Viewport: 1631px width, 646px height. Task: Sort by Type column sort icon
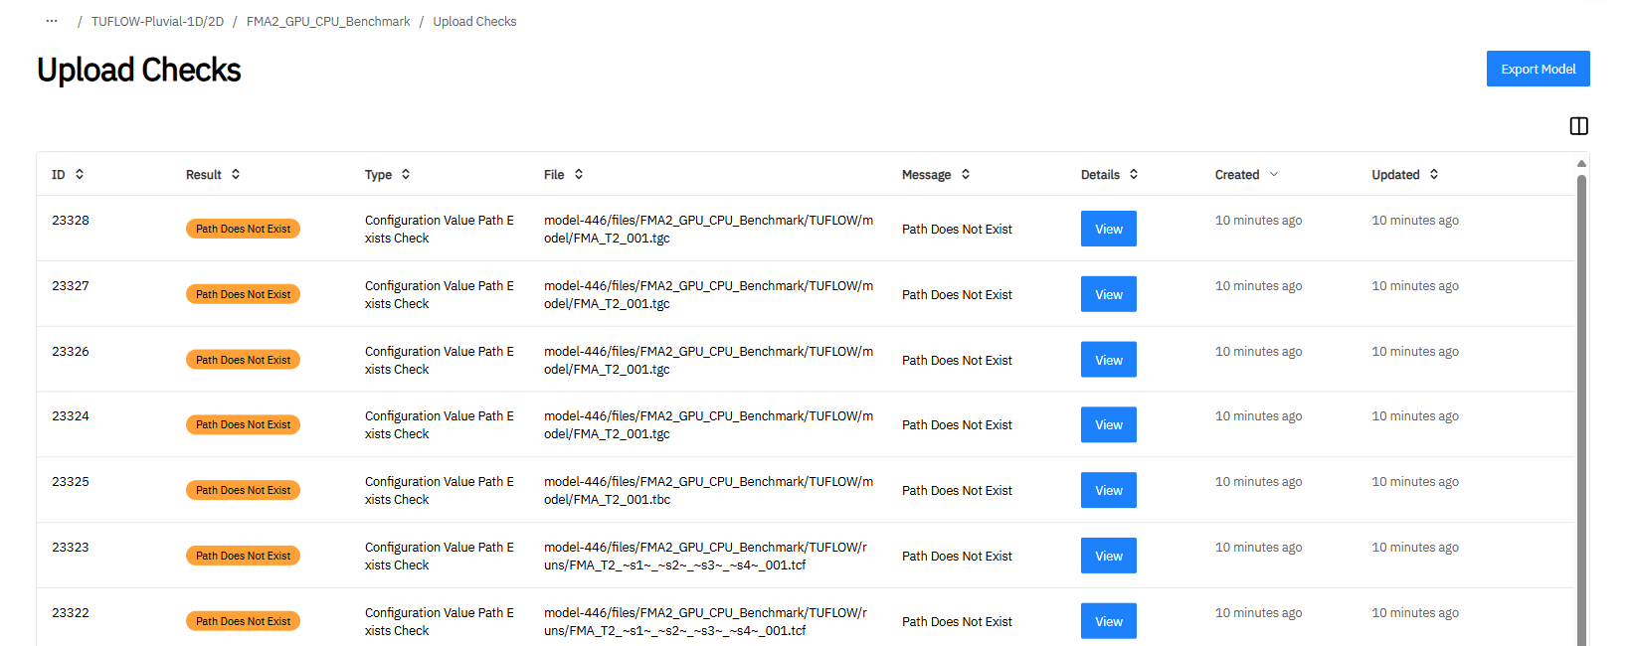click(x=406, y=174)
